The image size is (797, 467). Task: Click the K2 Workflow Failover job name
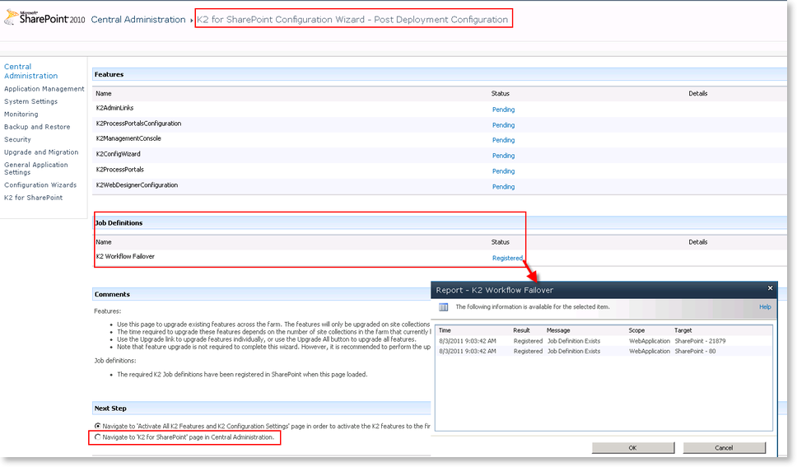[x=125, y=256]
